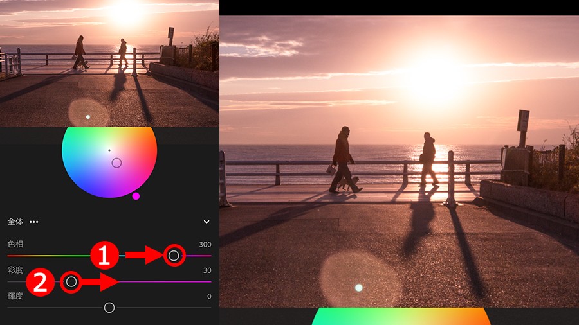Collapse the 全体 section chevron
This screenshot has width=579, height=325.
coord(207,222)
